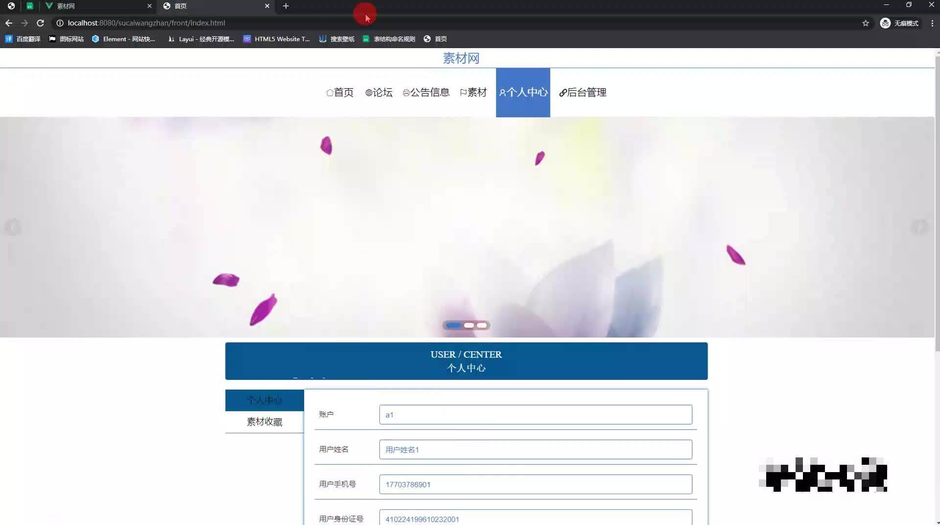
Task: Restore down the browser window
Action: pos(909,5)
